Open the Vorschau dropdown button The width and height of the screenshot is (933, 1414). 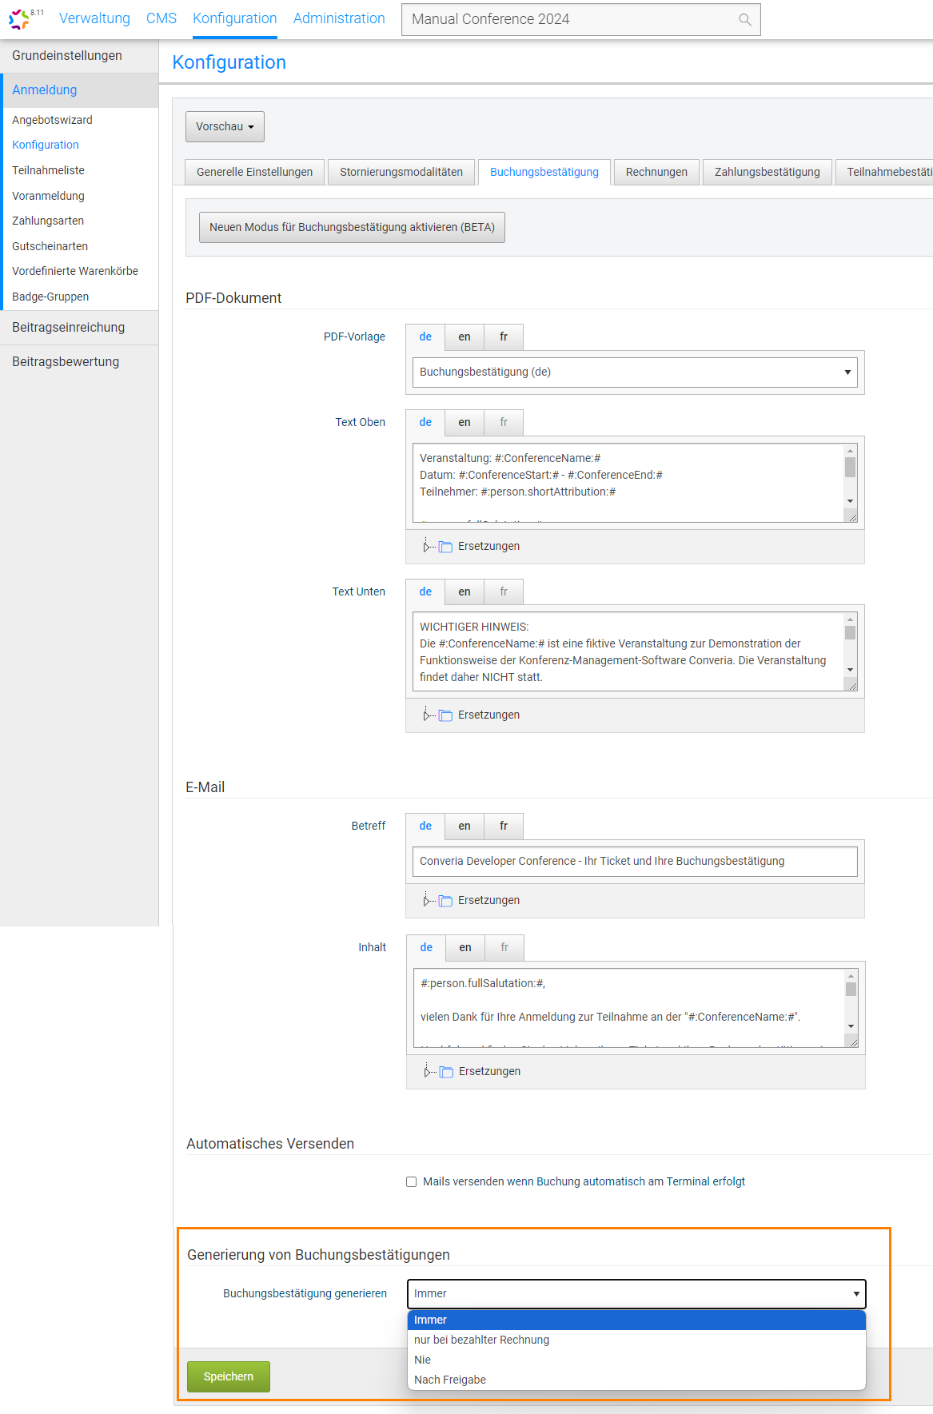(x=225, y=126)
